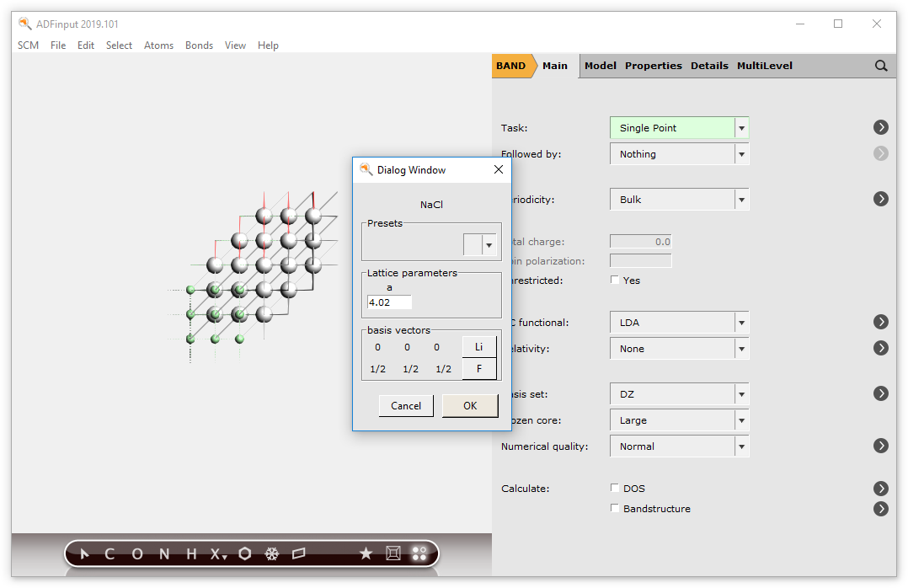Screen dimensions: 908x588
Task: Click the lattice parameter field showing 4.02
Action: point(388,302)
